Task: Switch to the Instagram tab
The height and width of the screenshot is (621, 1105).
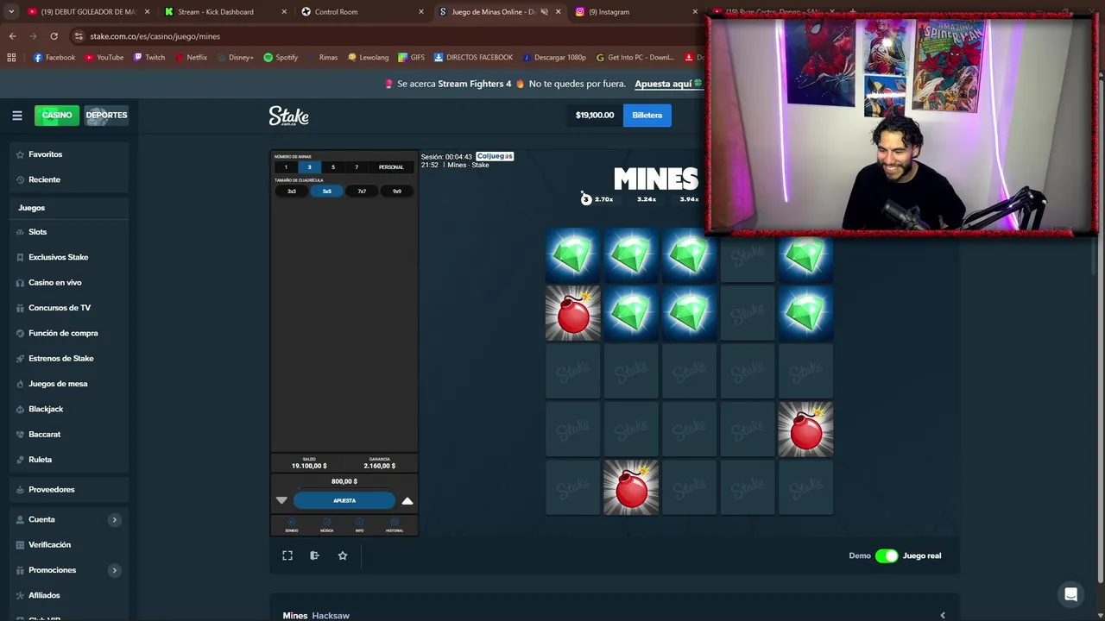Action: [636, 12]
